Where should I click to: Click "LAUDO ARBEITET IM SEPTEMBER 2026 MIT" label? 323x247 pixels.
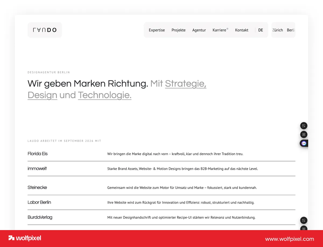pos(64,141)
